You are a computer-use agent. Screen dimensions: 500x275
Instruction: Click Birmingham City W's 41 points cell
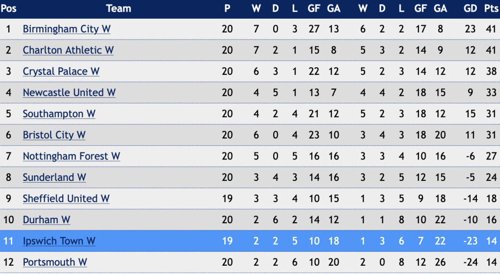(491, 29)
